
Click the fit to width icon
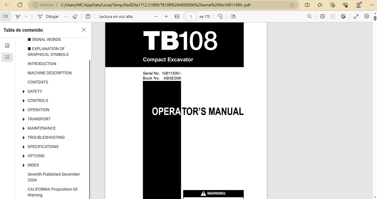[177, 16]
